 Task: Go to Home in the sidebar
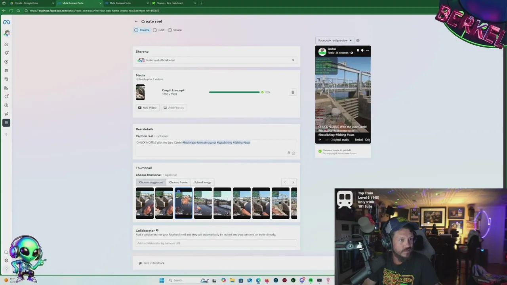click(6, 44)
